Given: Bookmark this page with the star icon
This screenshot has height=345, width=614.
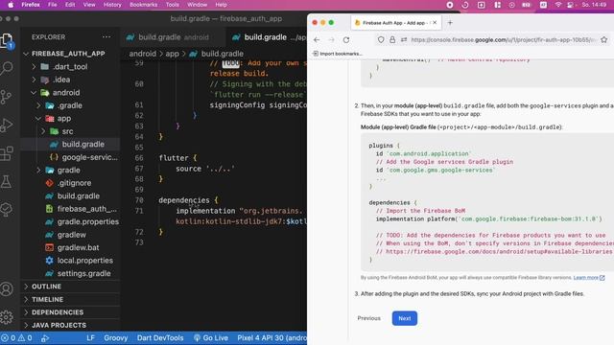Looking at the screenshot, I should click(604, 40).
